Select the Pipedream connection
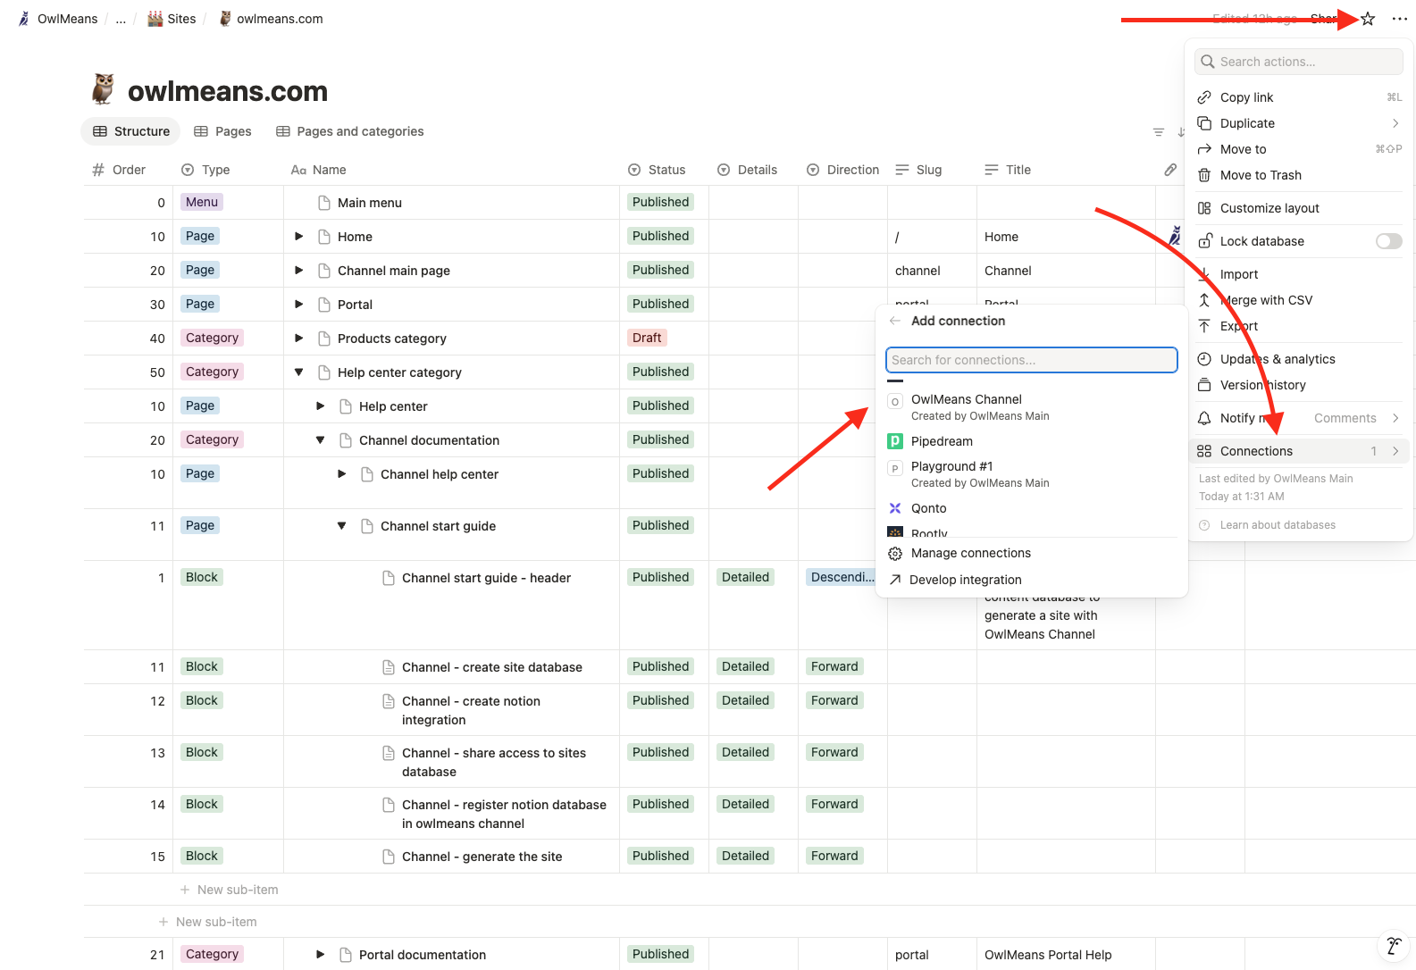1416x970 pixels. tap(1032, 441)
